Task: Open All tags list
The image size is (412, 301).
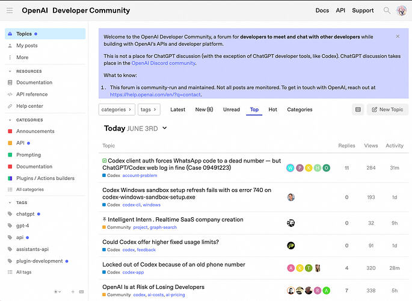Action: [x=23, y=272]
